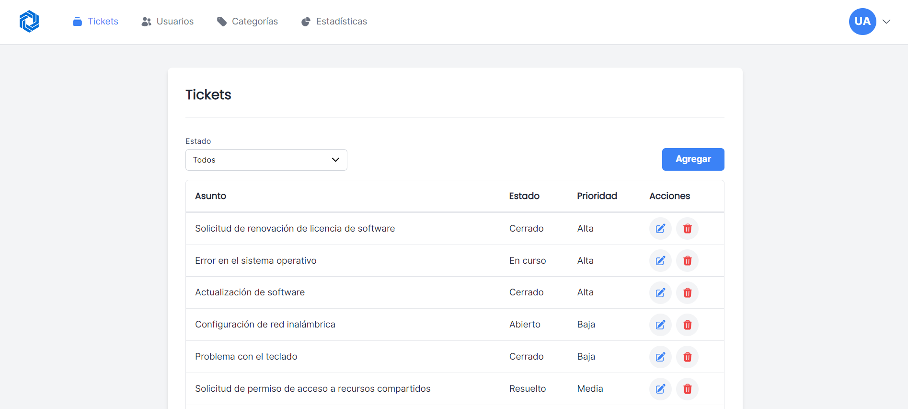The height and width of the screenshot is (409, 908).
Task: Click the 'En curso' status cell
Action: (528, 261)
